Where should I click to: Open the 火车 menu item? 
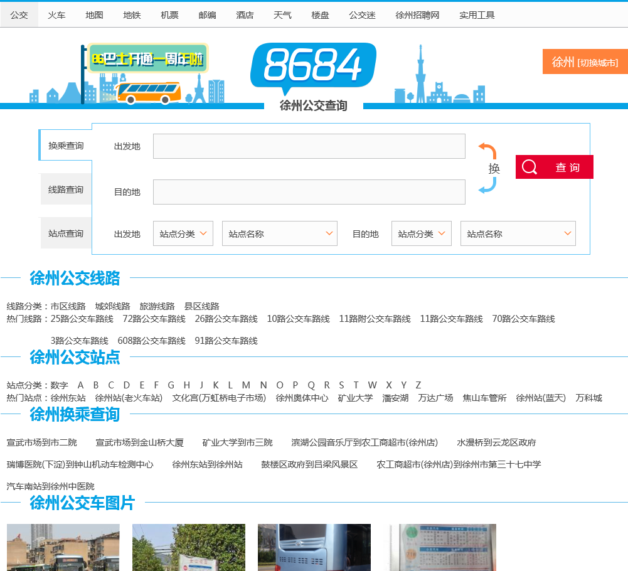(56, 15)
